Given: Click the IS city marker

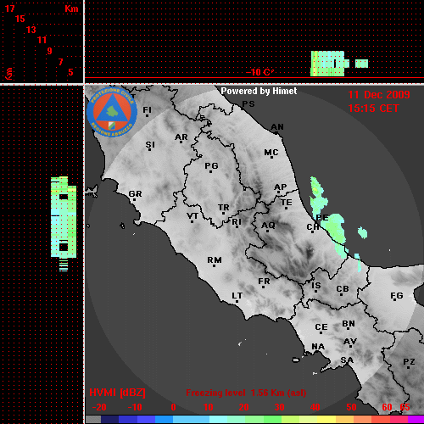Looking at the screenshot, I should (x=315, y=292).
